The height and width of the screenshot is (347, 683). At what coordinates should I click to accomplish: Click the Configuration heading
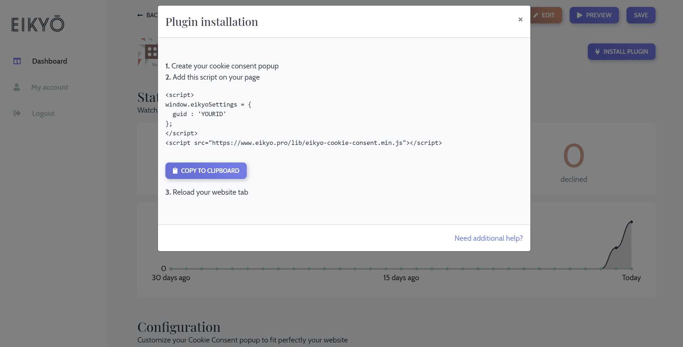179,327
